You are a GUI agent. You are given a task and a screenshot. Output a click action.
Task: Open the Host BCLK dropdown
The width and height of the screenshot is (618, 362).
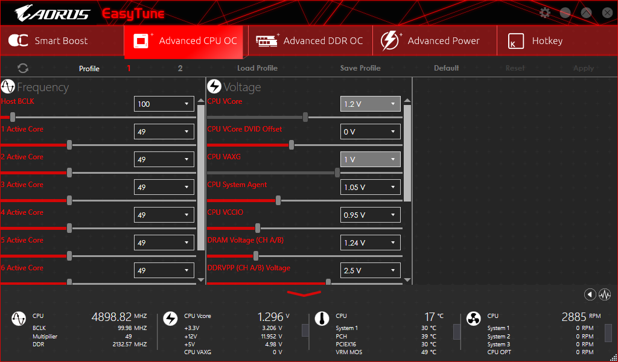(x=164, y=104)
